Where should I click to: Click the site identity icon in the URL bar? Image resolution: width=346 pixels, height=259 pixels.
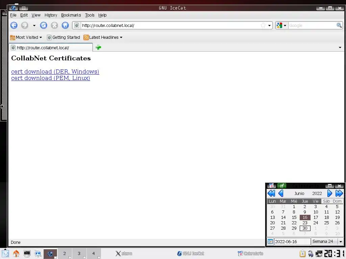pyautogui.click(x=77, y=26)
